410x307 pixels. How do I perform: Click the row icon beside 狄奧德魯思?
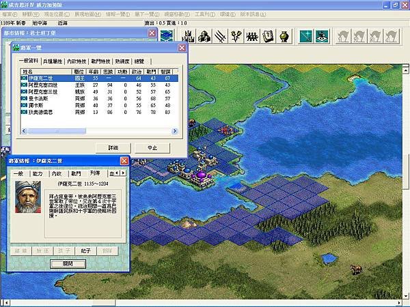coord(24,112)
